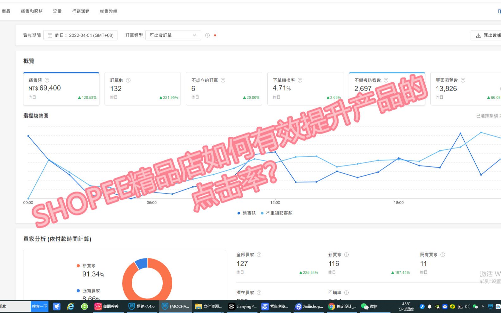Click the calendar icon in the date field
The height and width of the screenshot is (313, 501).
tap(50, 35)
